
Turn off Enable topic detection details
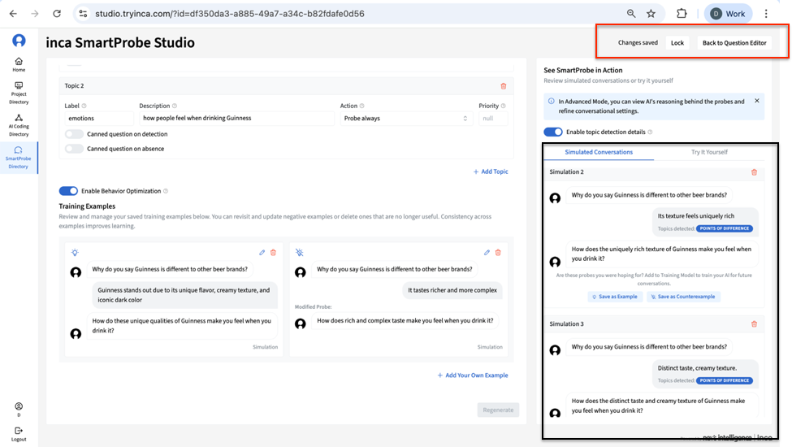pos(553,132)
